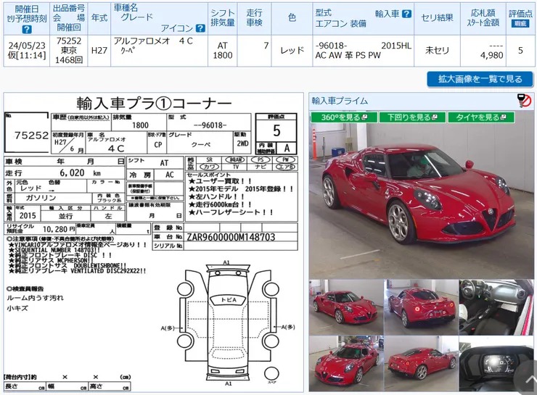Click the 輸入車プラ①コーナー sheet title
The image size is (537, 395).
154,102
